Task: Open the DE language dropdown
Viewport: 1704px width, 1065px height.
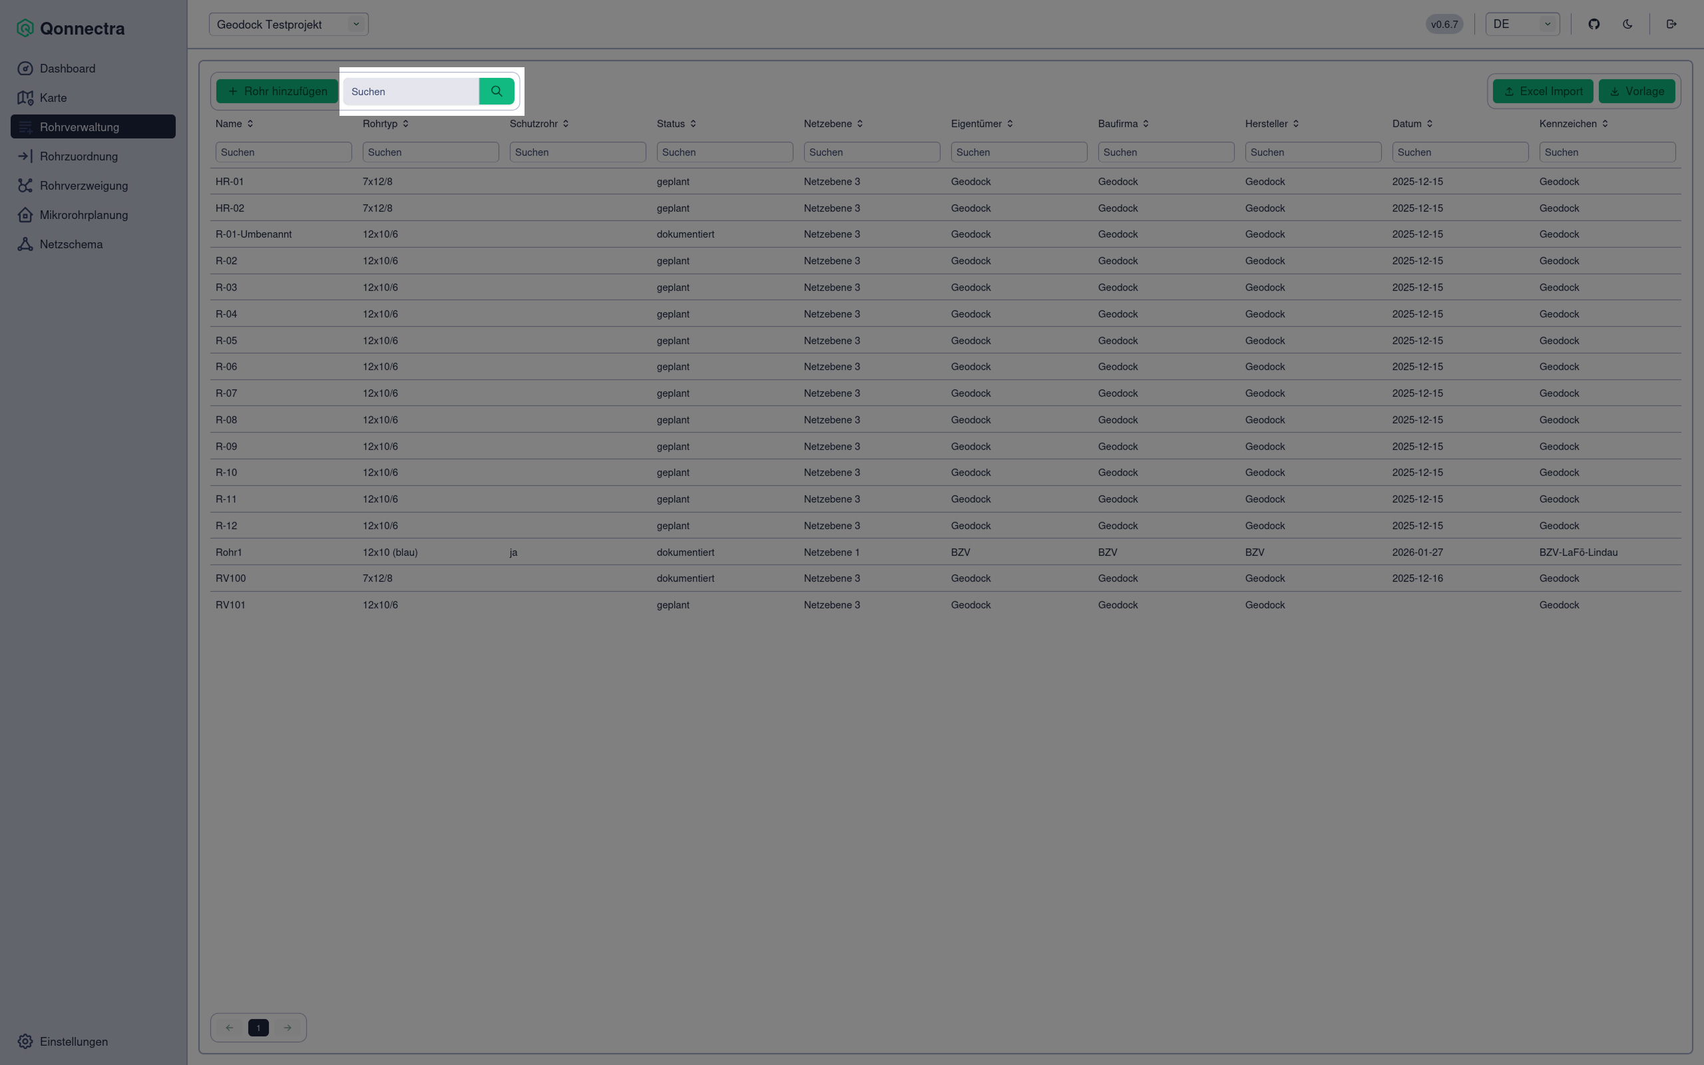Action: point(1522,24)
